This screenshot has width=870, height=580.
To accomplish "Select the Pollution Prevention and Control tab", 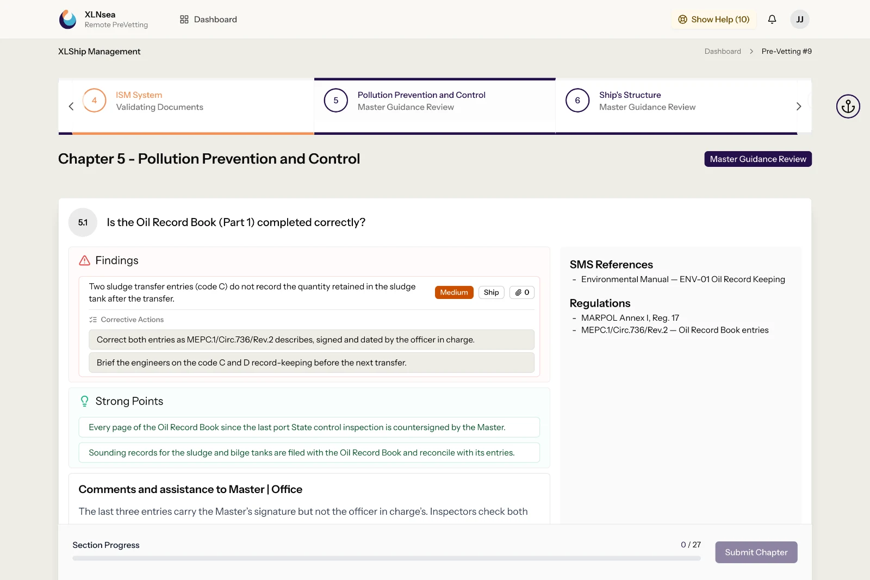I will click(435, 107).
